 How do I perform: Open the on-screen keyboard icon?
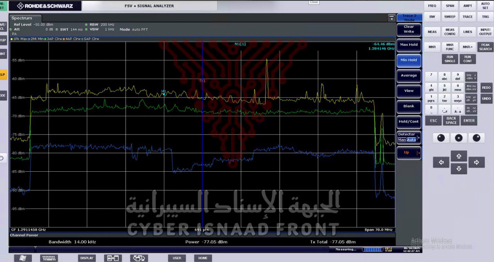click(x=49, y=258)
